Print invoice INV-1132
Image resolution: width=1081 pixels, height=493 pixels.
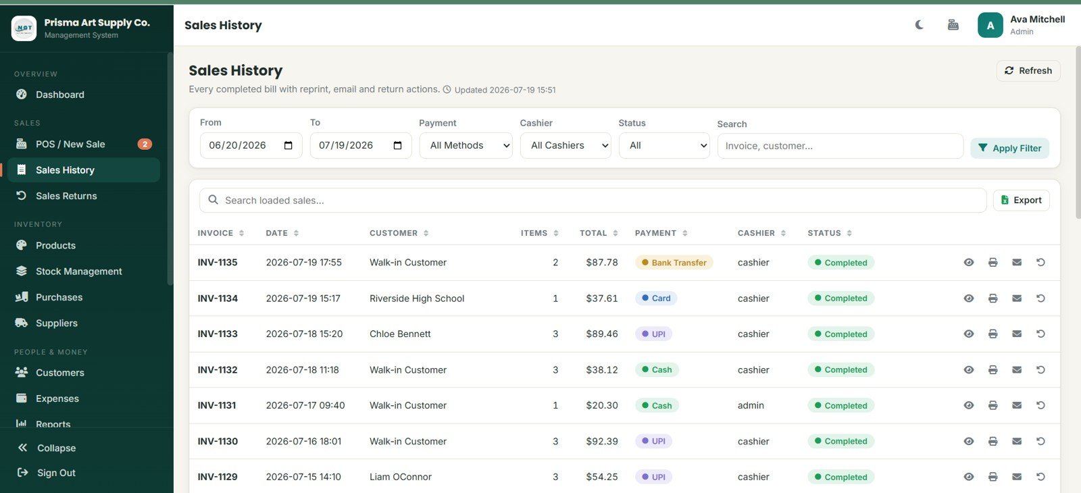pos(992,370)
